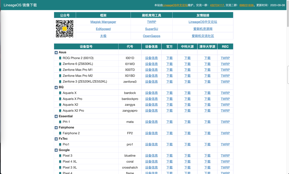Viewport: 289px width, 174px height.
Task: Click the WeChat QR code image
Action: click(65, 29)
